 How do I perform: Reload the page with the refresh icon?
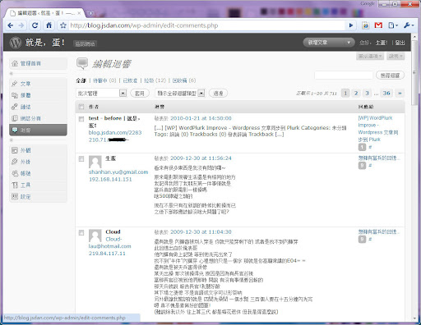click(35, 25)
